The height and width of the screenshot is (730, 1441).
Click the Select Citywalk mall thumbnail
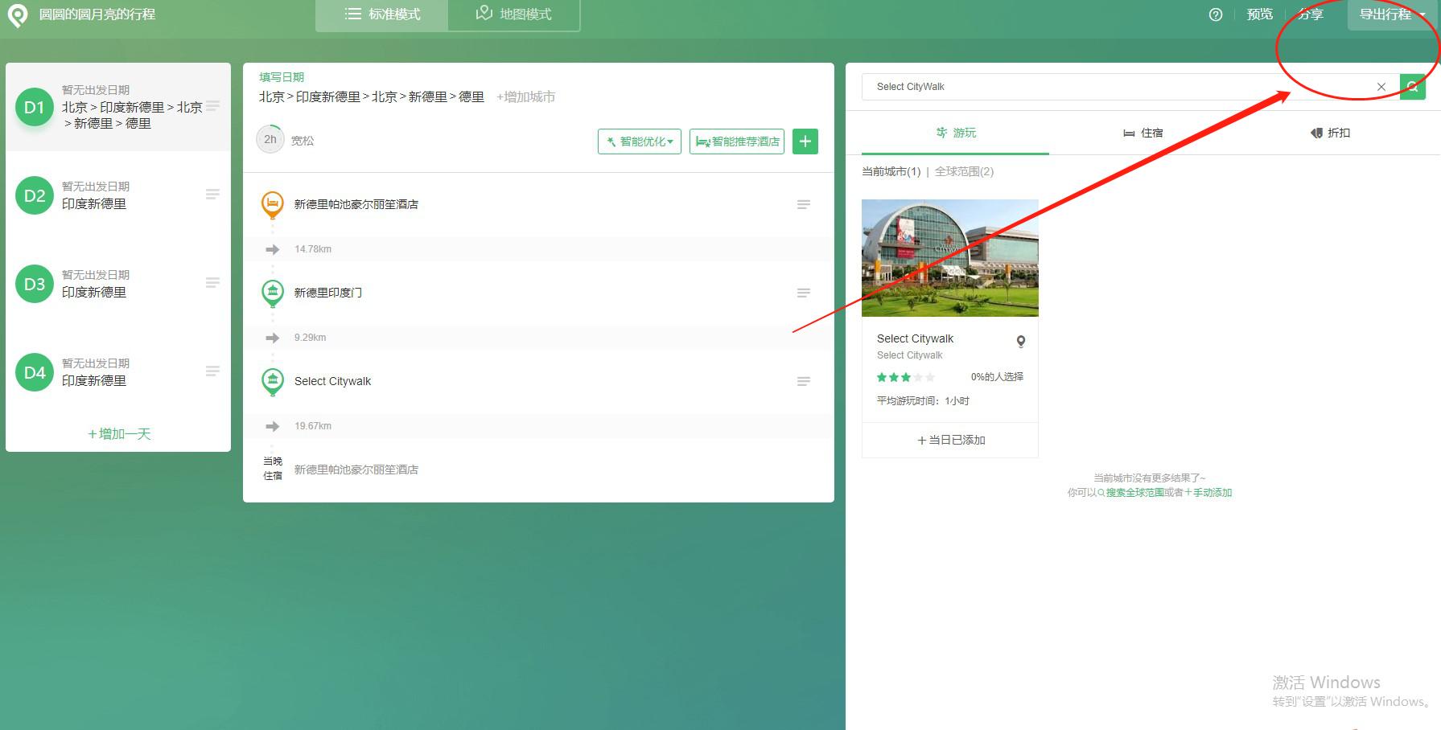pyautogui.click(x=949, y=257)
